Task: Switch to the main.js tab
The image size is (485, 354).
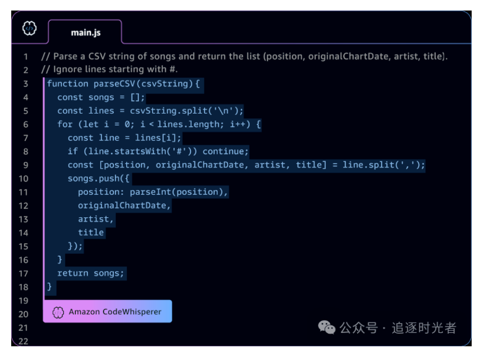Action: point(84,32)
